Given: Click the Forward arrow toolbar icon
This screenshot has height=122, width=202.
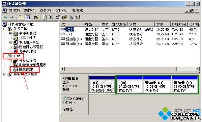Looking at the screenshot, I should click(12, 17).
